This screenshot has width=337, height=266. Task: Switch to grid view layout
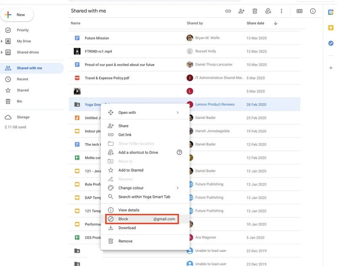pyautogui.click(x=300, y=11)
